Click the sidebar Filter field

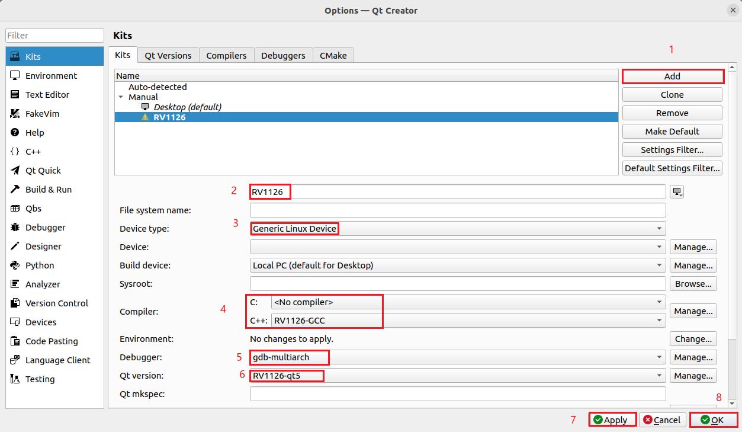[54, 36]
